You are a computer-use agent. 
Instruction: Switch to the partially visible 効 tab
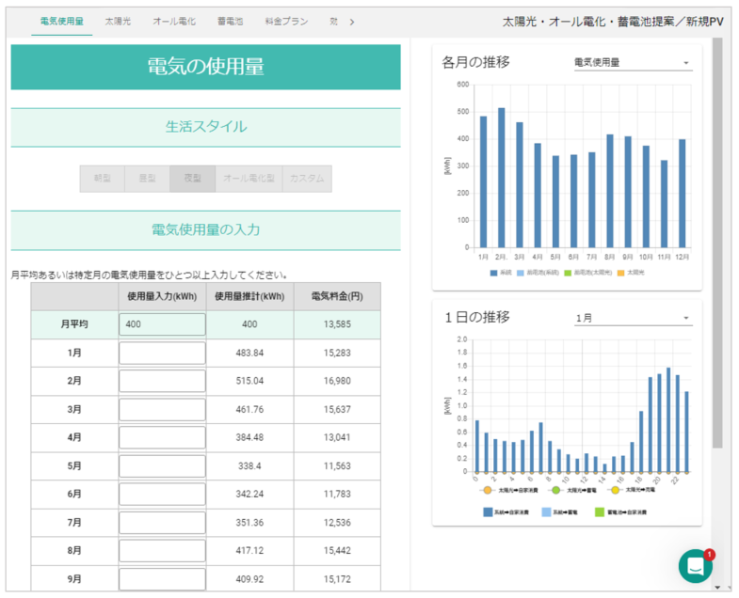coord(333,22)
